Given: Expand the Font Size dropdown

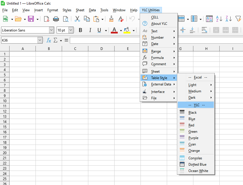Looking at the screenshot, I should point(71,30).
